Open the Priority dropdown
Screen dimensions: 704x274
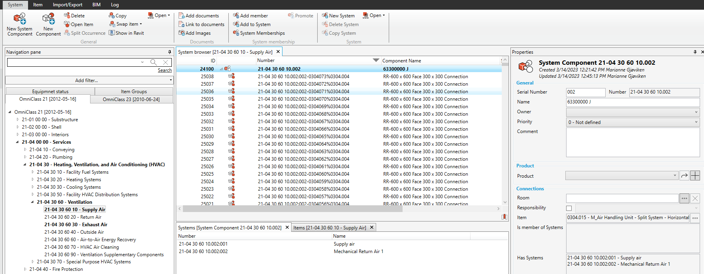[632, 122]
